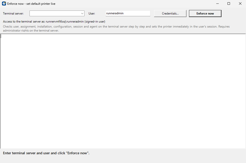Click the gray description text starting "Checks user, assignment"

pyautogui.click(x=116, y=29)
